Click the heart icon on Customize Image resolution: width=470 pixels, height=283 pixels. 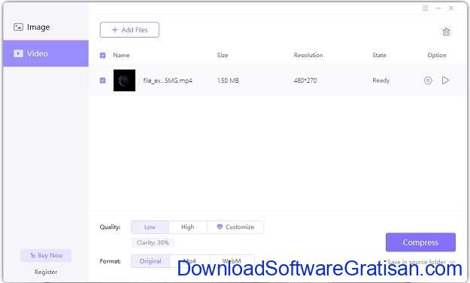pyautogui.click(x=220, y=227)
